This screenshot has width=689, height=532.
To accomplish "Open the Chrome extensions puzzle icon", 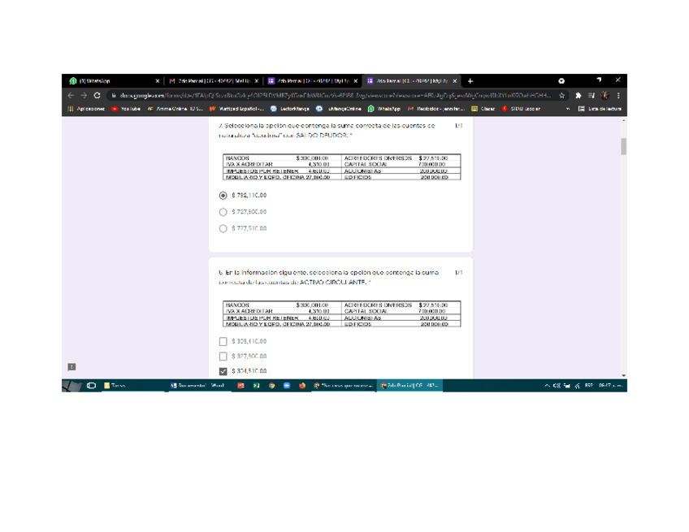I will click(578, 95).
